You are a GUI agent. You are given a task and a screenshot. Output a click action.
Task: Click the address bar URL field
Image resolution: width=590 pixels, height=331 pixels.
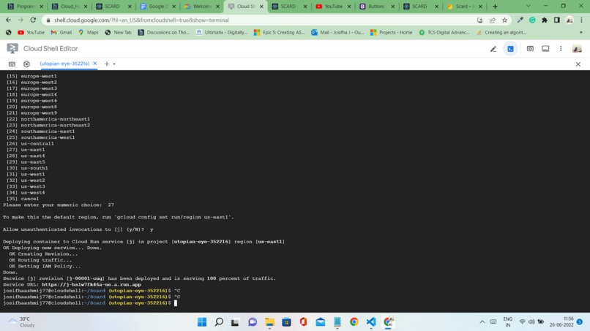[x=260, y=20]
